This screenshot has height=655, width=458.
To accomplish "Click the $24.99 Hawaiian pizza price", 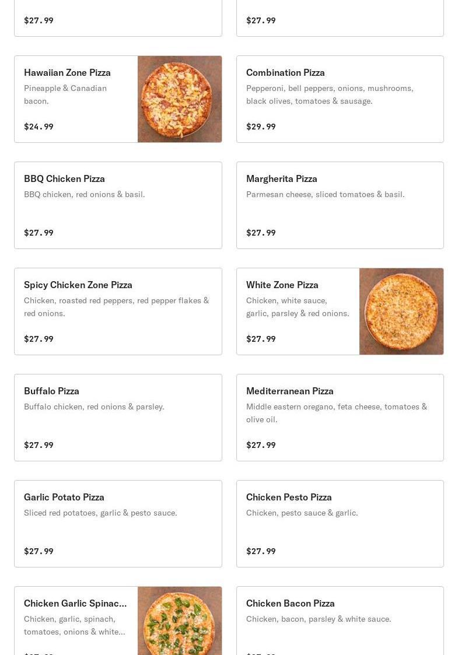I will pyautogui.click(x=39, y=127).
